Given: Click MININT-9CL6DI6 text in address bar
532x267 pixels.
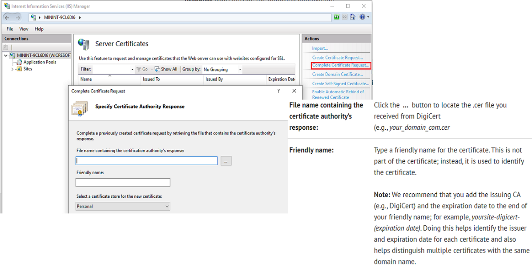Looking at the screenshot, I should (59, 18).
